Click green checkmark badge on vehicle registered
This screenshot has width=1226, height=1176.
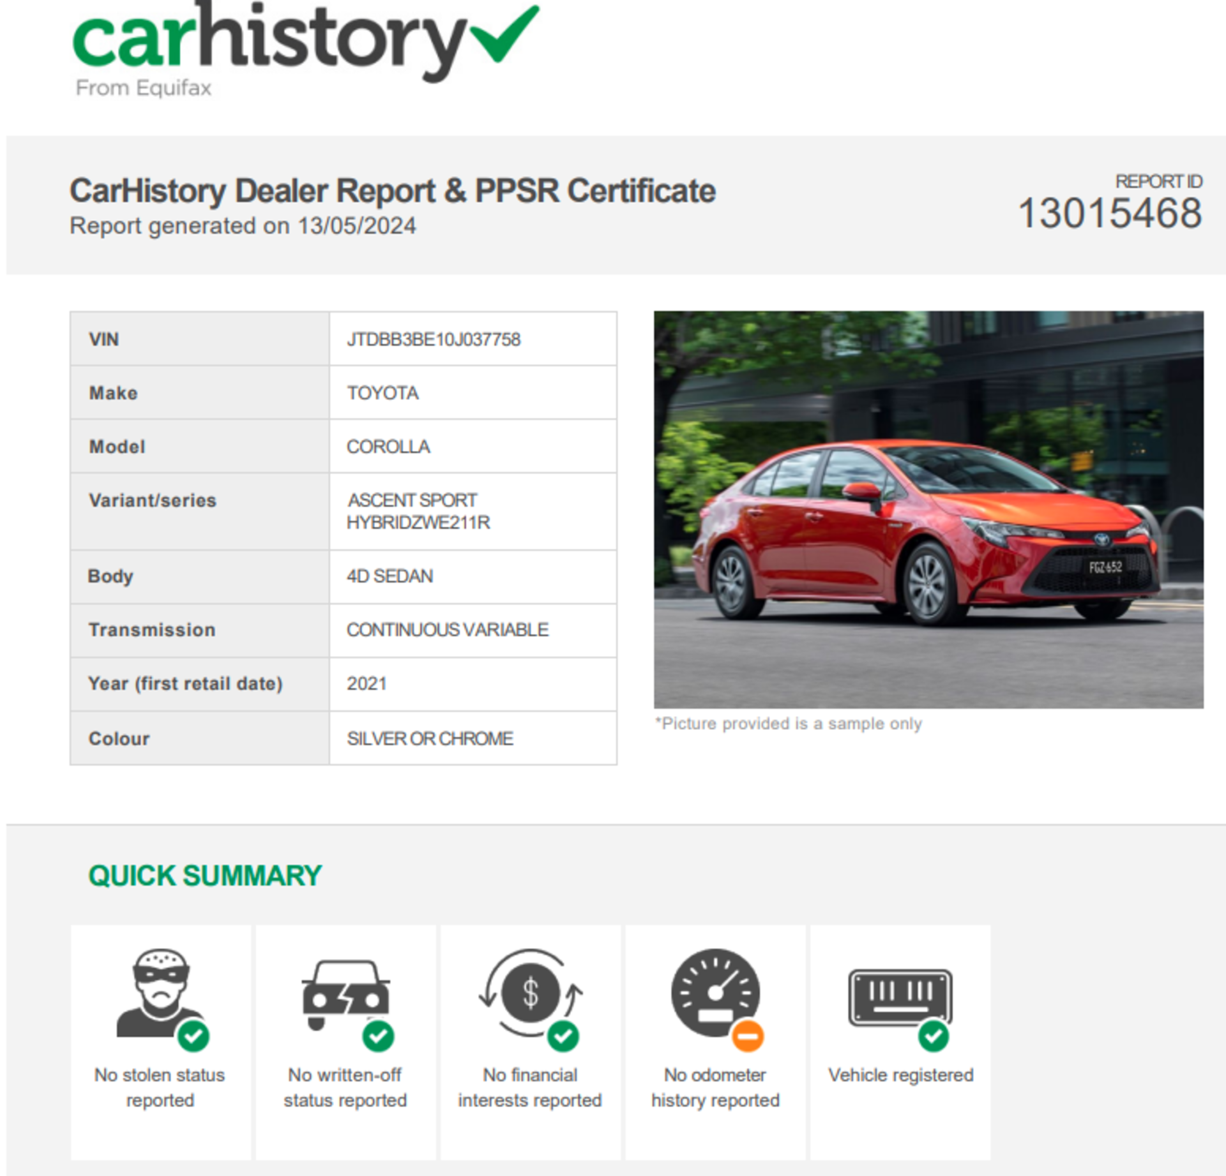pos(933,1036)
